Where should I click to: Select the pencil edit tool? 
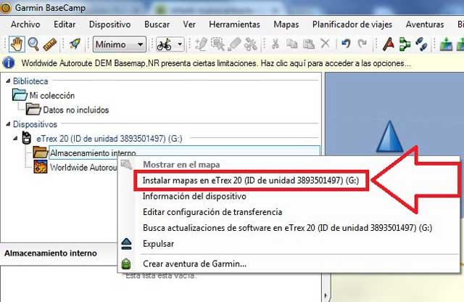[x=201, y=44]
